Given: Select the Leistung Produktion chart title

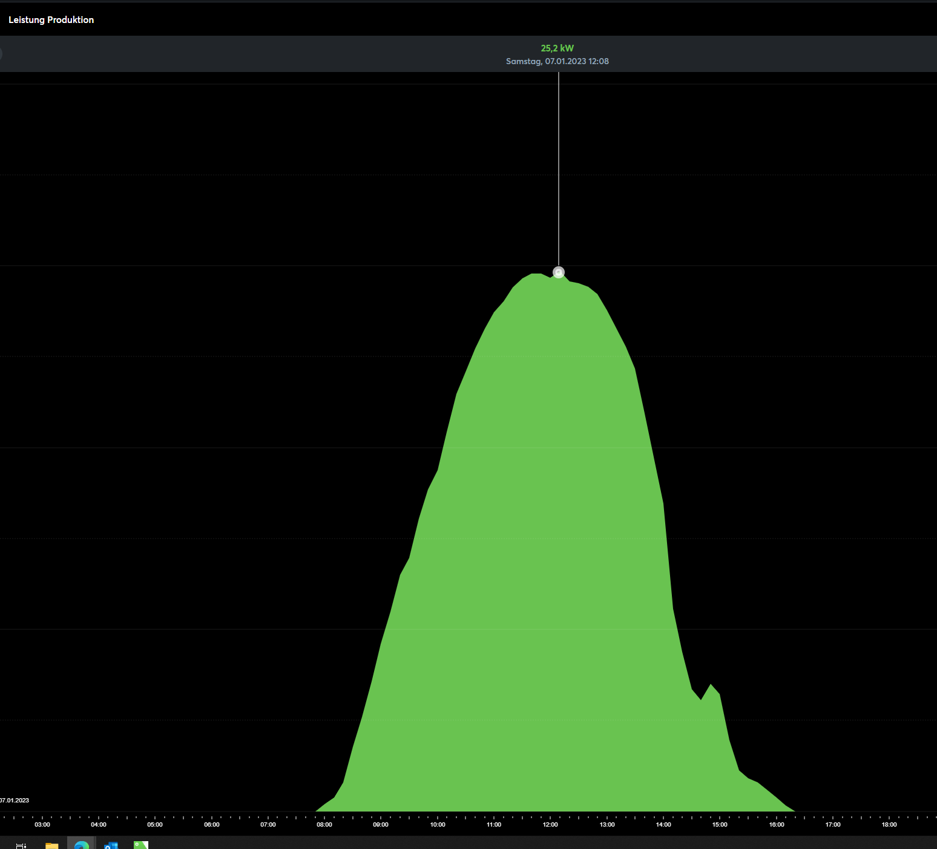Looking at the screenshot, I should point(51,20).
